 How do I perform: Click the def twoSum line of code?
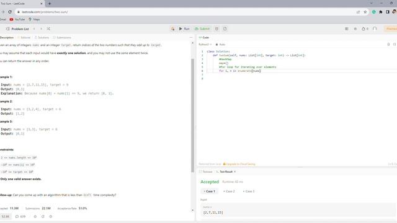[259, 55]
